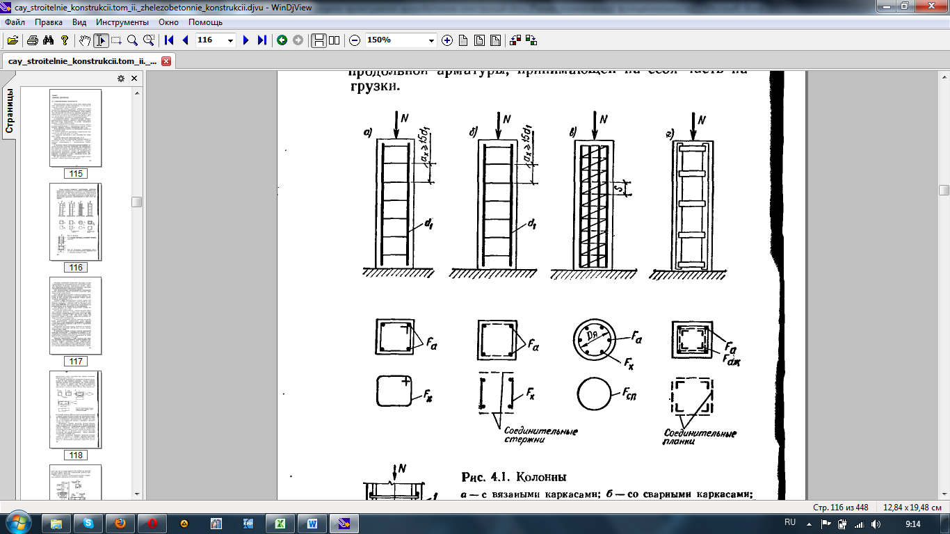The width and height of the screenshot is (950, 534).
Task: Open the Вид menu
Action: (x=79, y=22)
